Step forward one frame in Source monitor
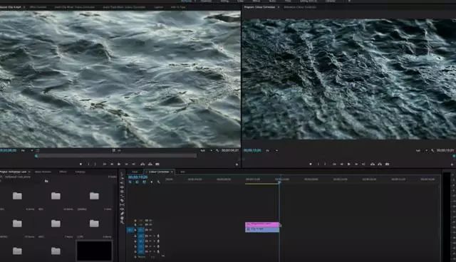This screenshot has width=456, height=262. [x=127, y=164]
